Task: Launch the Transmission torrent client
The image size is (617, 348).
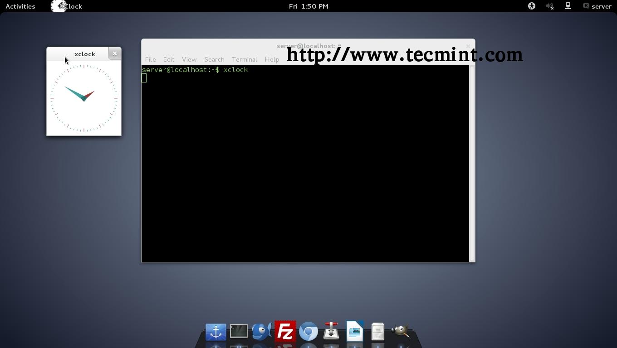Action: (331, 331)
